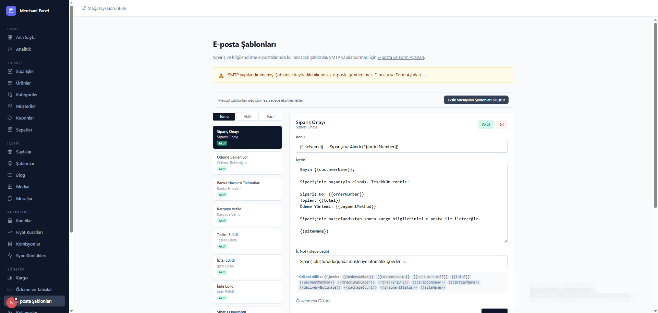Toggle the Aktif status of Sipariş Onayı
This screenshot has width=658, height=313.
click(x=486, y=124)
